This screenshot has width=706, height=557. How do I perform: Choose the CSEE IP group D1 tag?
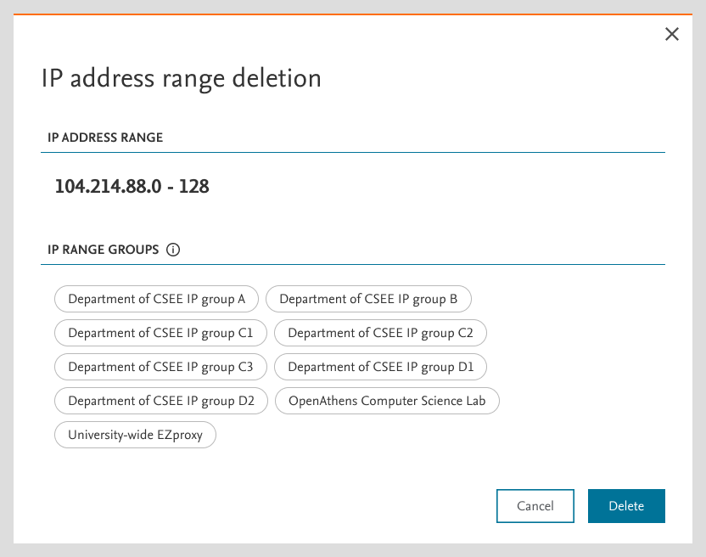click(380, 367)
